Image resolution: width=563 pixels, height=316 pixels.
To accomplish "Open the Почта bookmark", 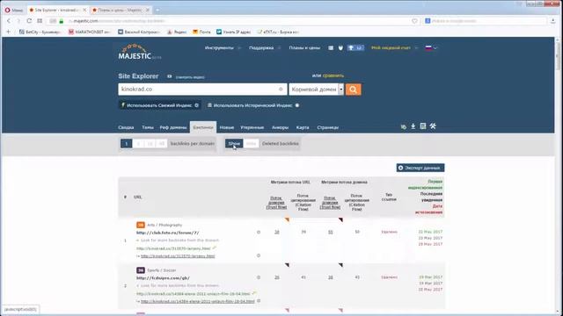I will [201, 32].
